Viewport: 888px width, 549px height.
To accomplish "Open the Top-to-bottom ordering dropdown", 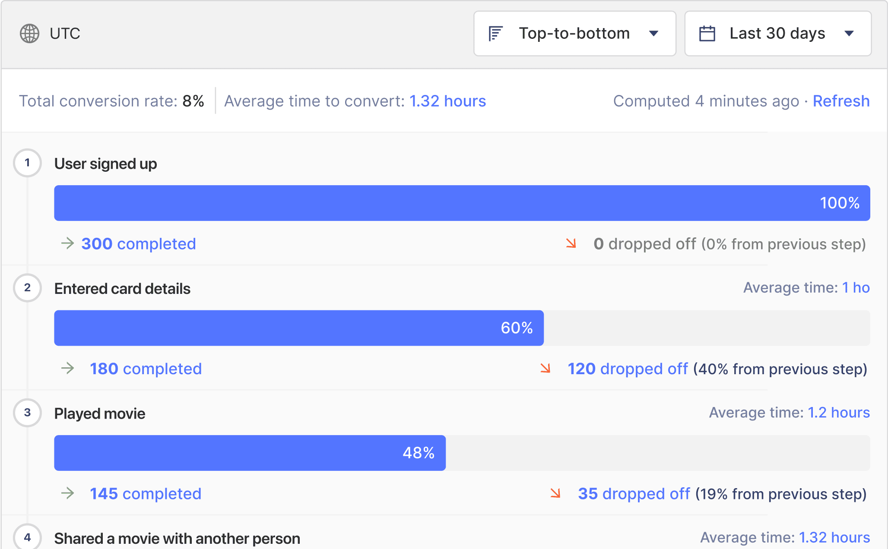I will (x=574, y=33).
